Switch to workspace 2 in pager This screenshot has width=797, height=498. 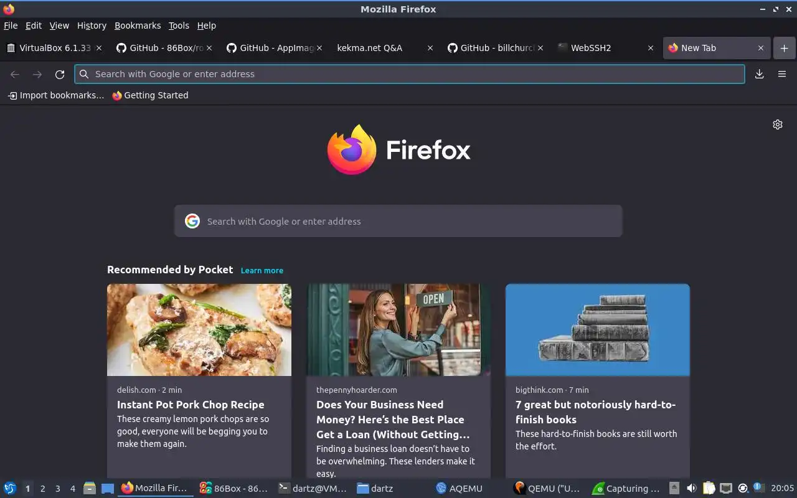pyautogui.click(x=42, y=489)
